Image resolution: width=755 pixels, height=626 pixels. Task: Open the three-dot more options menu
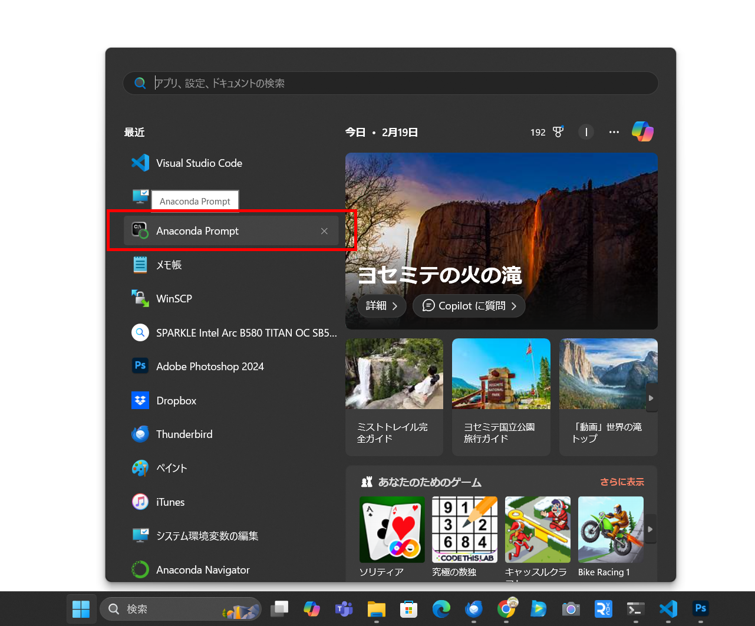pos(614,132)
